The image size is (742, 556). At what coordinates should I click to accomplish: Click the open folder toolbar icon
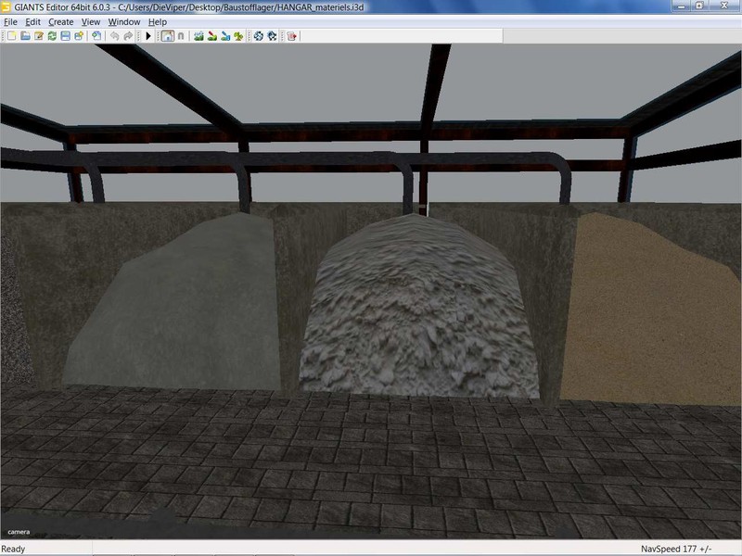(x=26, y=36)
